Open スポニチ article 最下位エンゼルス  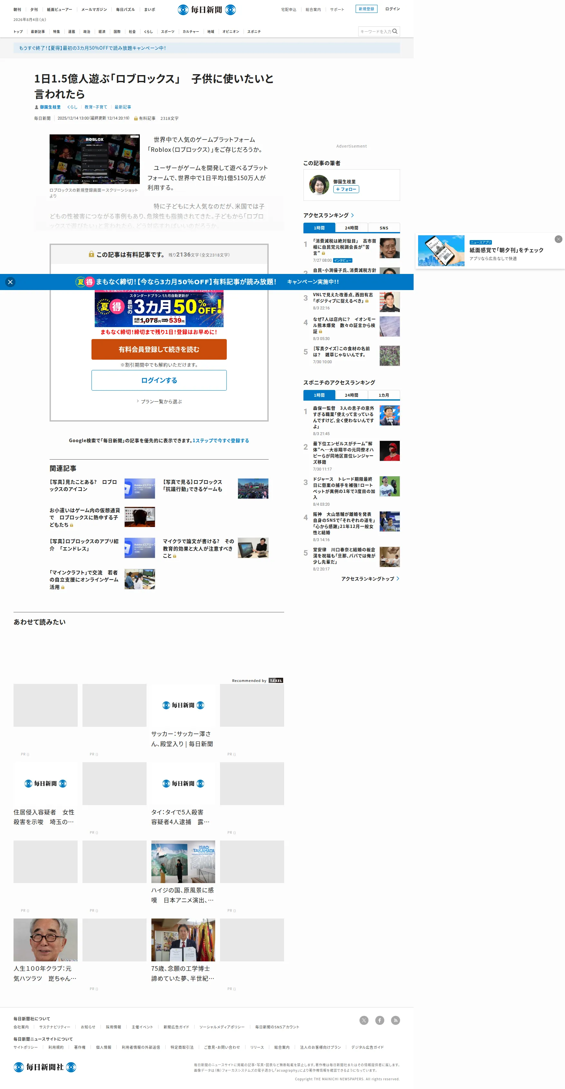[x=343, y=453]
